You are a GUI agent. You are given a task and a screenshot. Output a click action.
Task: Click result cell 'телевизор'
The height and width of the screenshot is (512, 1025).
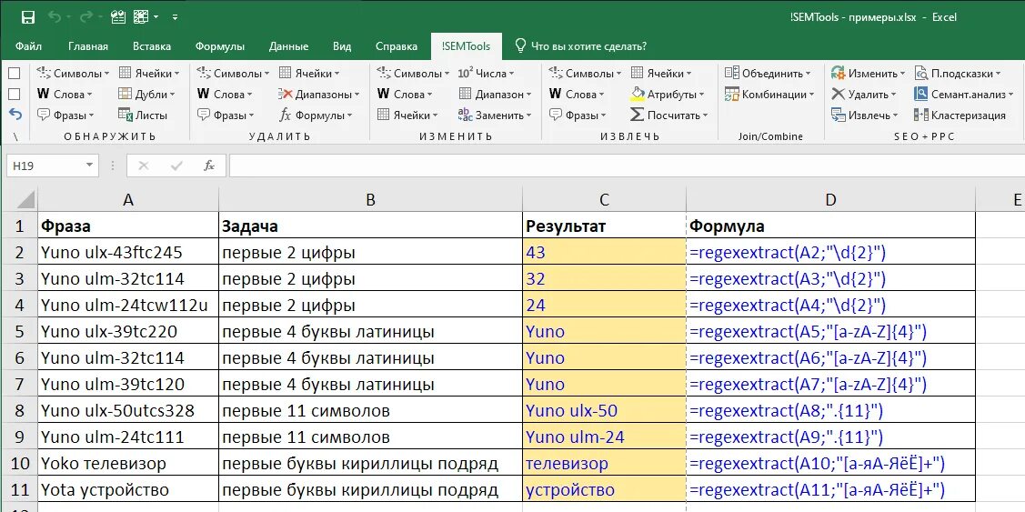tap(604, 464)
